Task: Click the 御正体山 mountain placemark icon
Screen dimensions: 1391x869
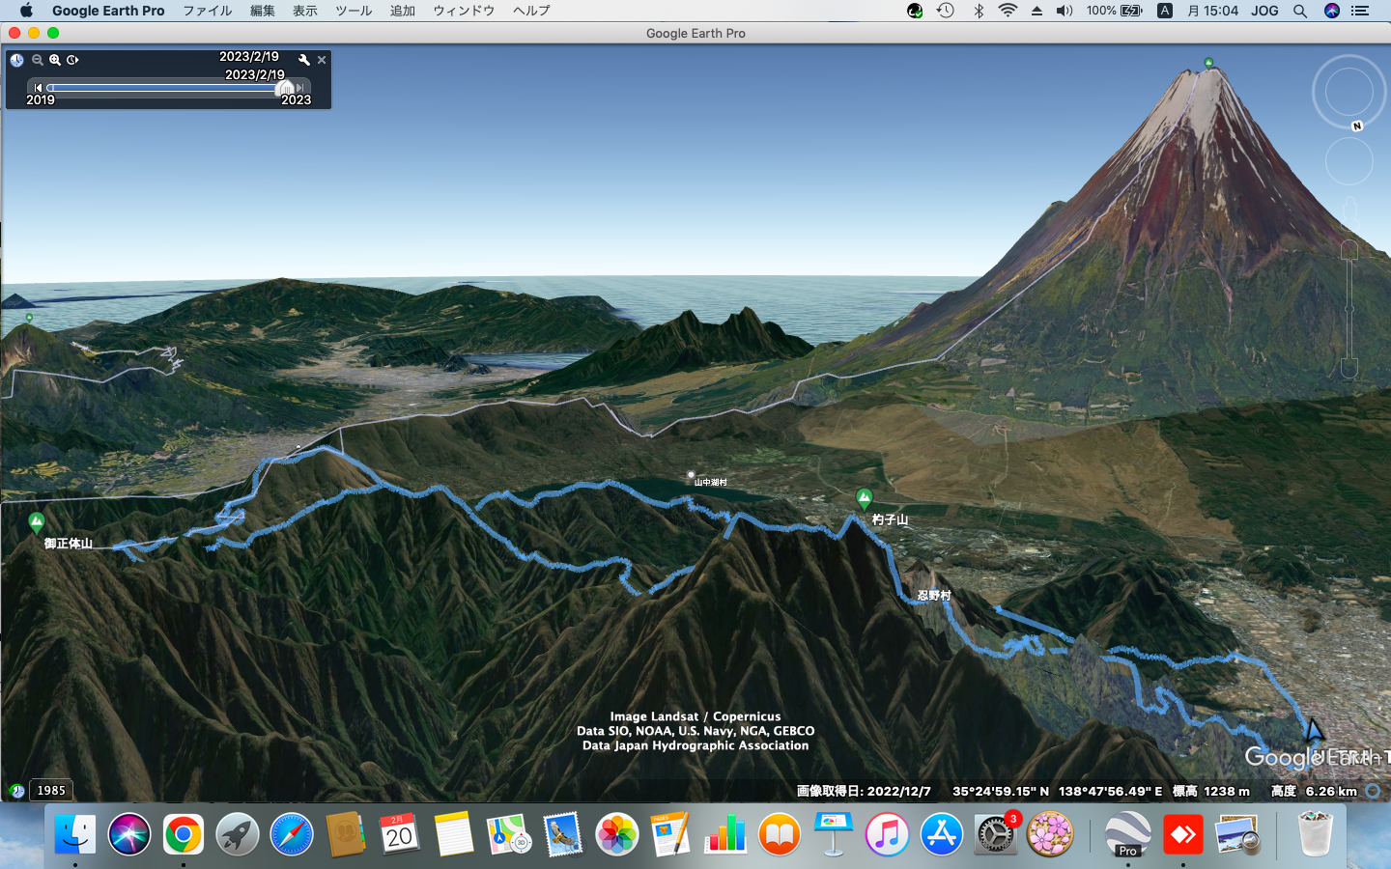Action: pos(36,523)
